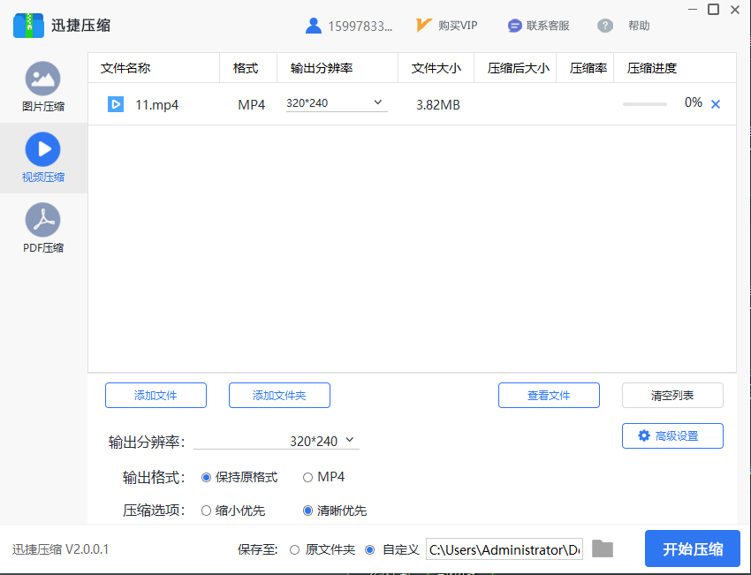Select the 图片压缩 sidebar icon
The image size is (751, 575).
click(43, 79)
